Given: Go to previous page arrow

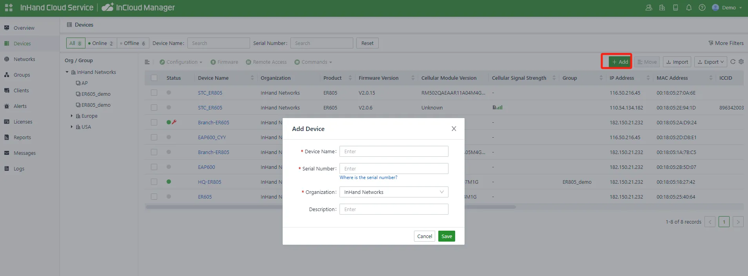Looking at the screenshot, I should click(x=710, y=222).
